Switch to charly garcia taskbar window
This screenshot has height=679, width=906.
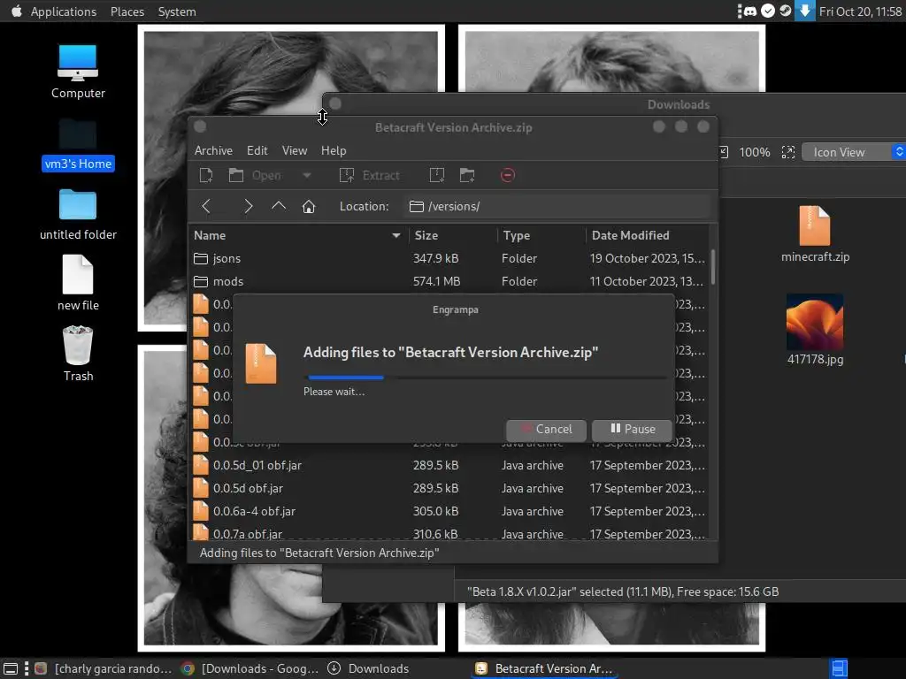tap(103, 668)
